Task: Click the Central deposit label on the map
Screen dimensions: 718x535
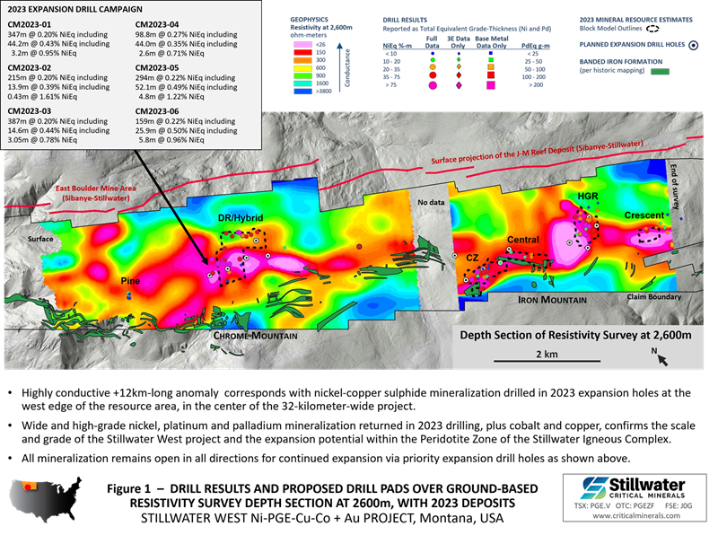Action: [x=523, y=240]
